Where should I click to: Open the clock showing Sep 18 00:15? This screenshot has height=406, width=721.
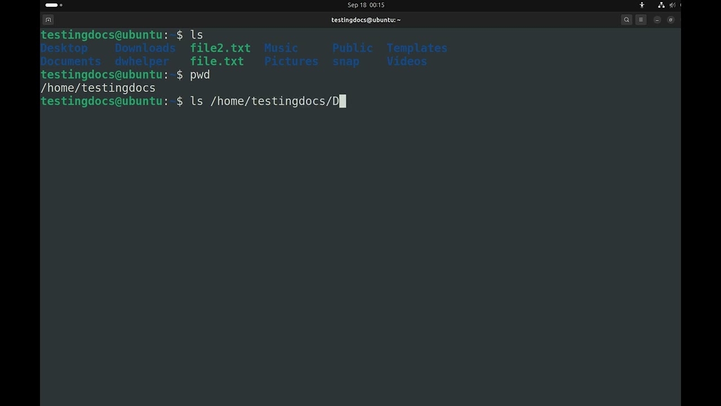366,5
